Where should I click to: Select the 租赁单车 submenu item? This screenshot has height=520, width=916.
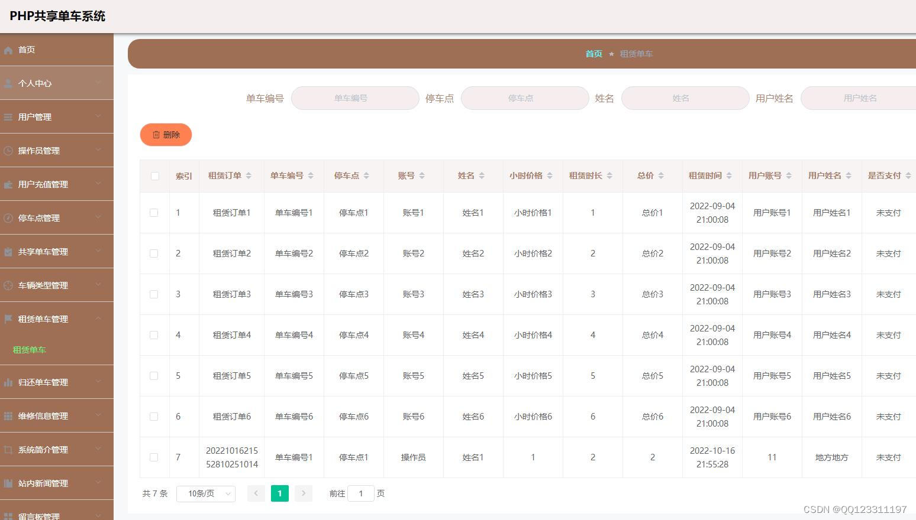tap(30, 350)
